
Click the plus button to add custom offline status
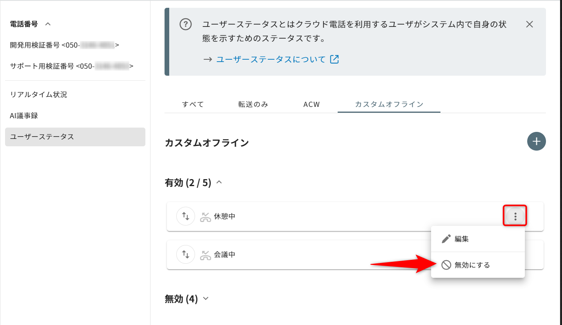pos(536,141)
